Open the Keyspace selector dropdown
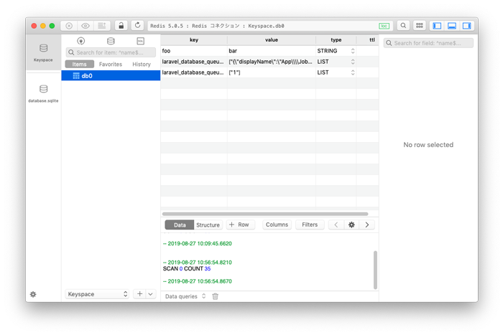Viewport: 503px width, 335px height. [x=97, y=294]
